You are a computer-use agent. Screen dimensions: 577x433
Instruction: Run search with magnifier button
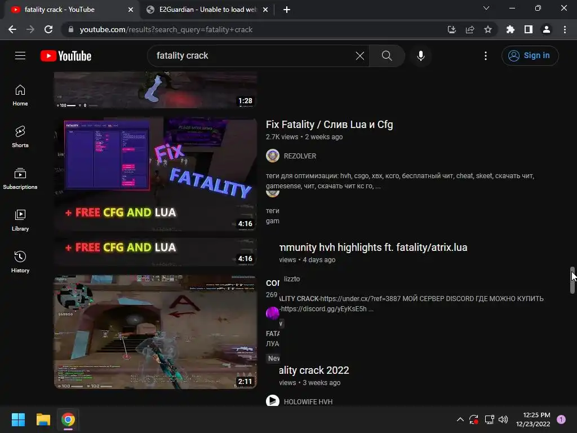(x=387, y=56)
